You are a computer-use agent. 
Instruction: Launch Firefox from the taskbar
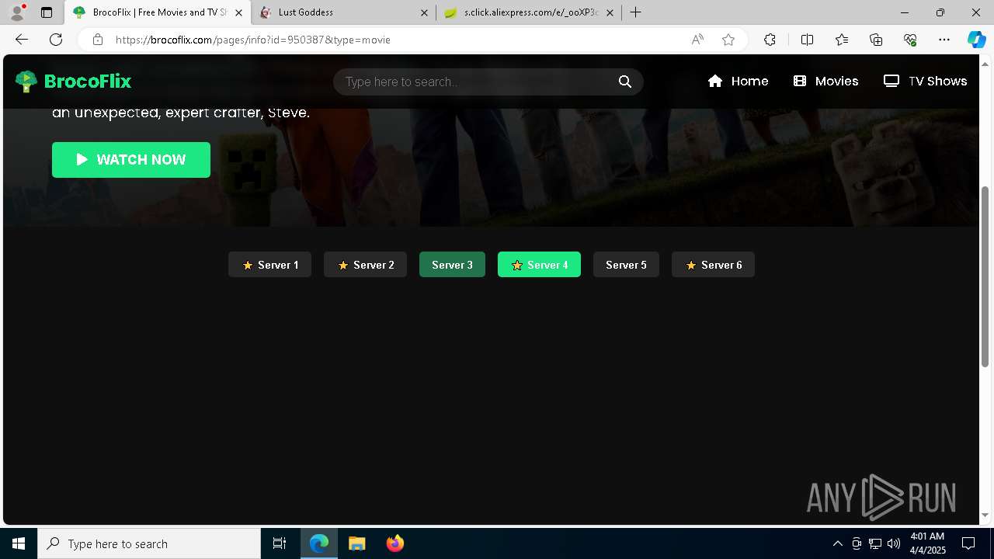pyautogui.click(x=395, y=543)
